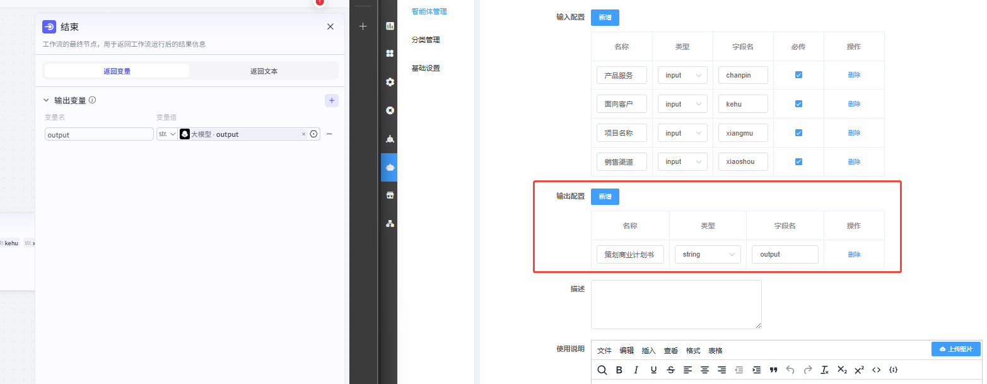Image resolution: width=987 pixels, height=384 pixels.
Task: Toggle required checkbox for xiaoshou field
Action: (798, 162)
